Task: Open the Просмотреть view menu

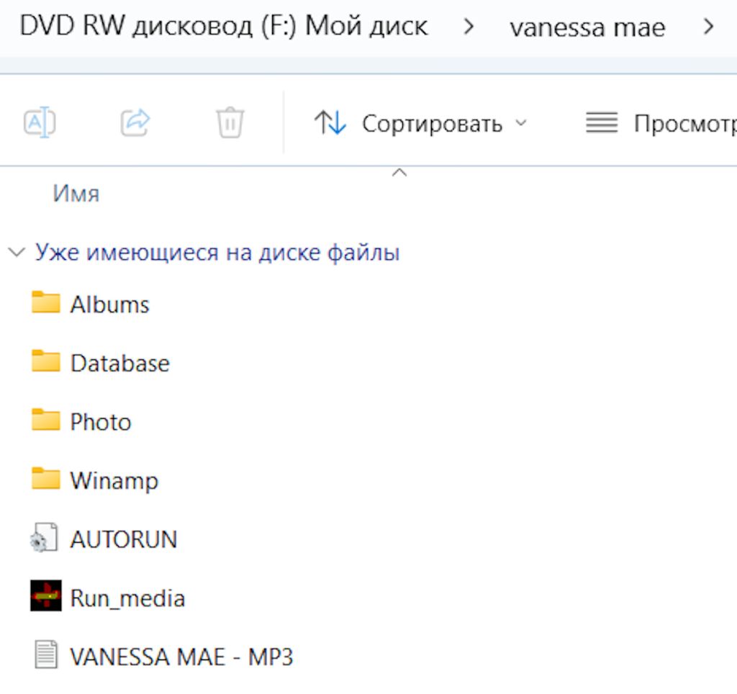Action: 661,124
